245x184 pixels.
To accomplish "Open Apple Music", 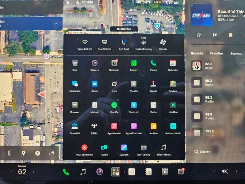I will (114, 126).
